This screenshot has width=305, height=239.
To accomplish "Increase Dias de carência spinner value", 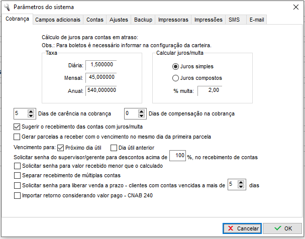I will (31, 111).
